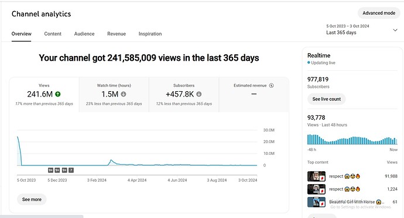404x218 pixels.
Task: Click the 7 video marker on timeline
Action: [71, 170]
